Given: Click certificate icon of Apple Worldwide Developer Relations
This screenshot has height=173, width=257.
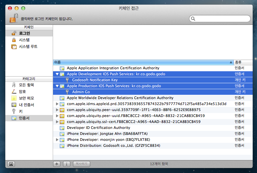Looking at the screenshot, I should pos(62,98).
